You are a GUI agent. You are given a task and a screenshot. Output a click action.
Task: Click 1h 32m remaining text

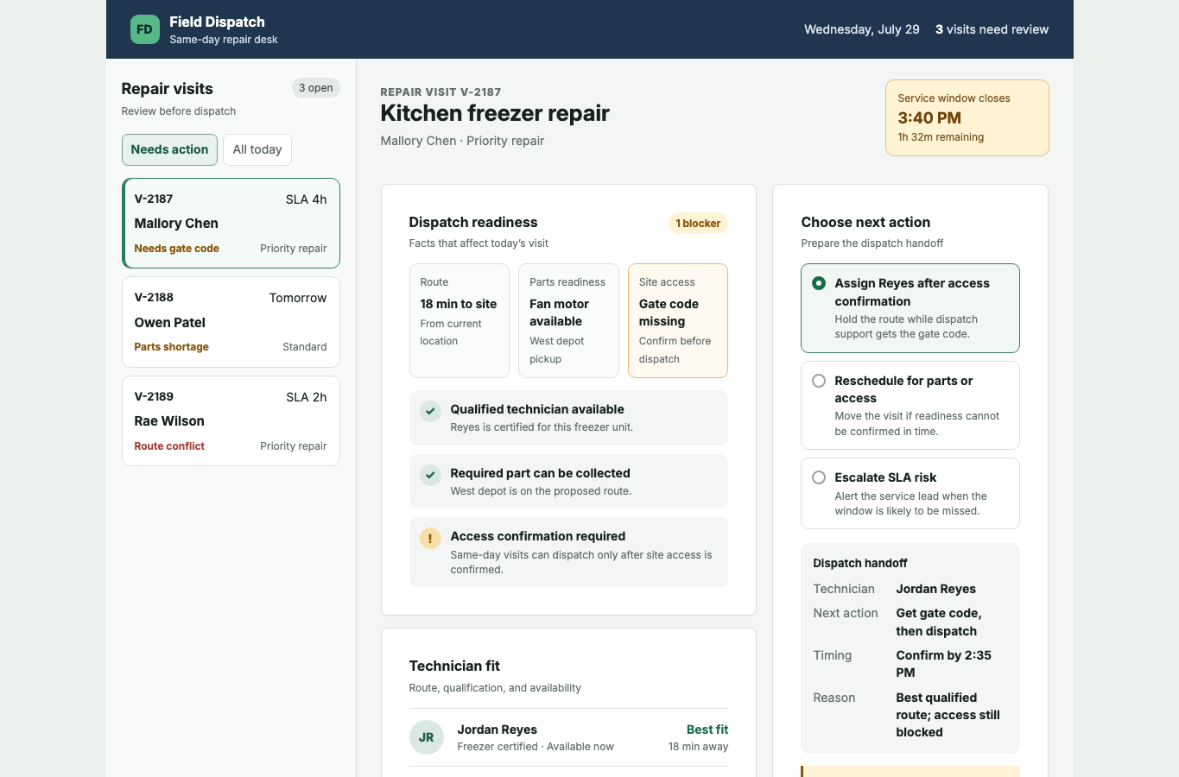(941, 137)
